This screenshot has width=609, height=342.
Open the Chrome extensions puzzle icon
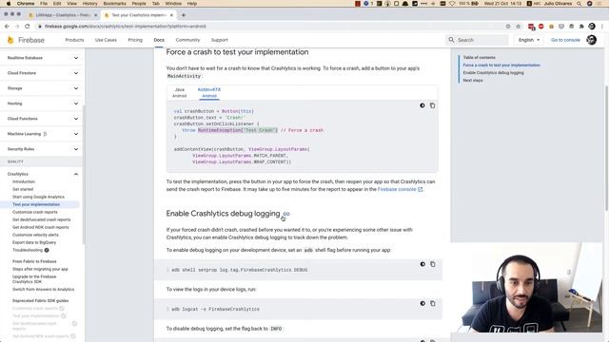tap(581, 27)
